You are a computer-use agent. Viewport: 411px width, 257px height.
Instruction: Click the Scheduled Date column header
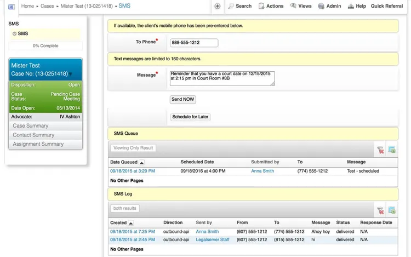coord(197,162)
